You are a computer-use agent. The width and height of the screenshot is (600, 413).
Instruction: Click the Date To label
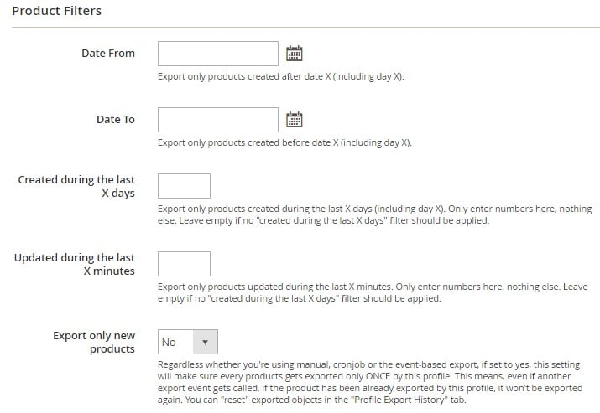[116, 119]
